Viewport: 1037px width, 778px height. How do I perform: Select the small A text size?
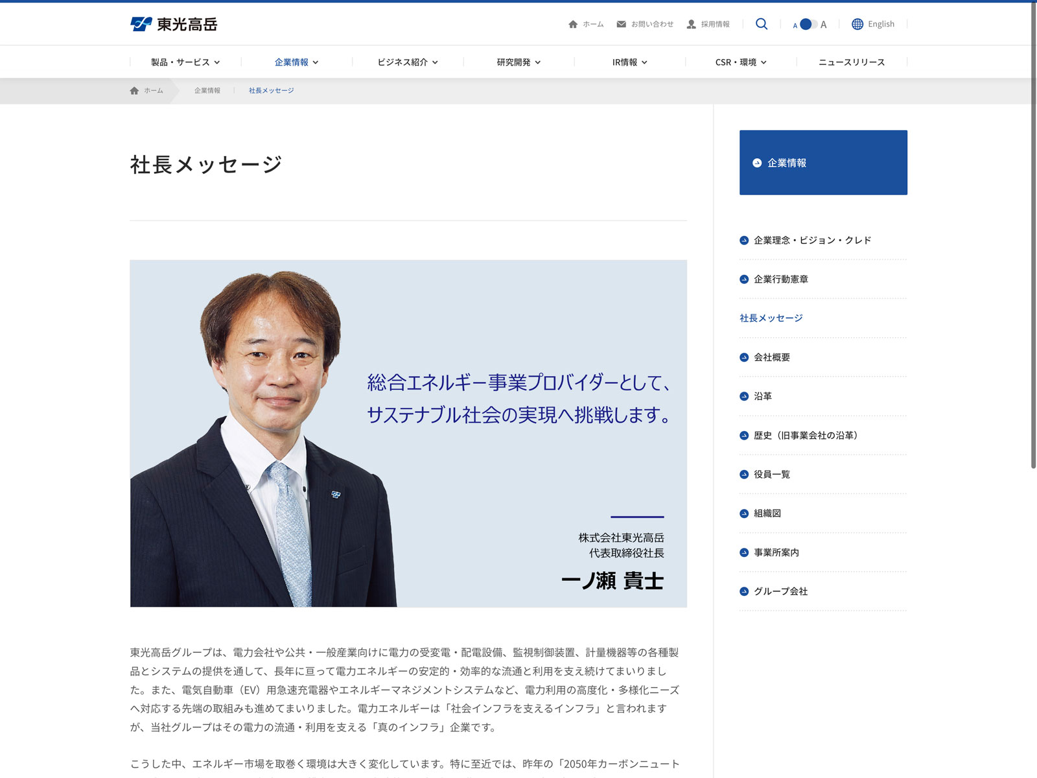[795, 25]
